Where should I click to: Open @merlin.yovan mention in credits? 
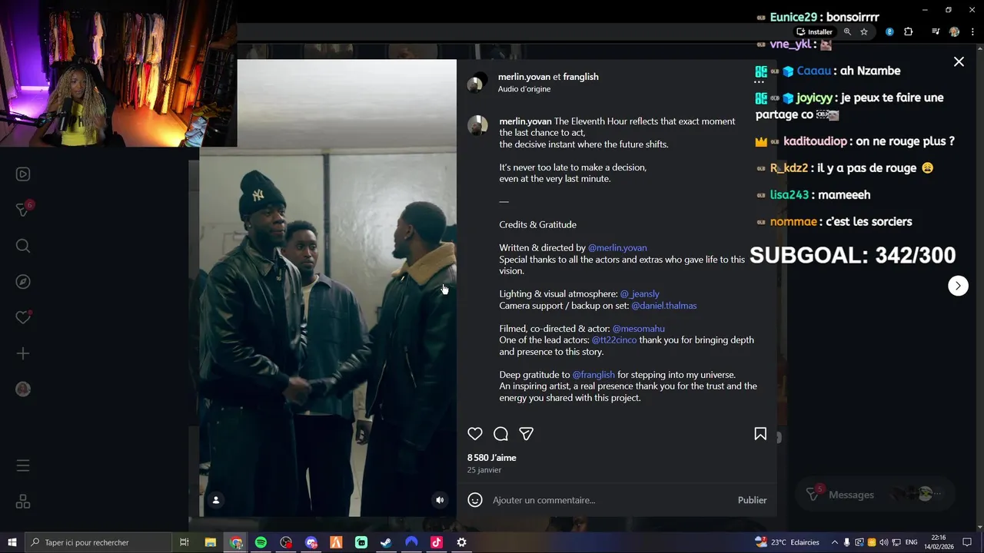pos(617,248)
